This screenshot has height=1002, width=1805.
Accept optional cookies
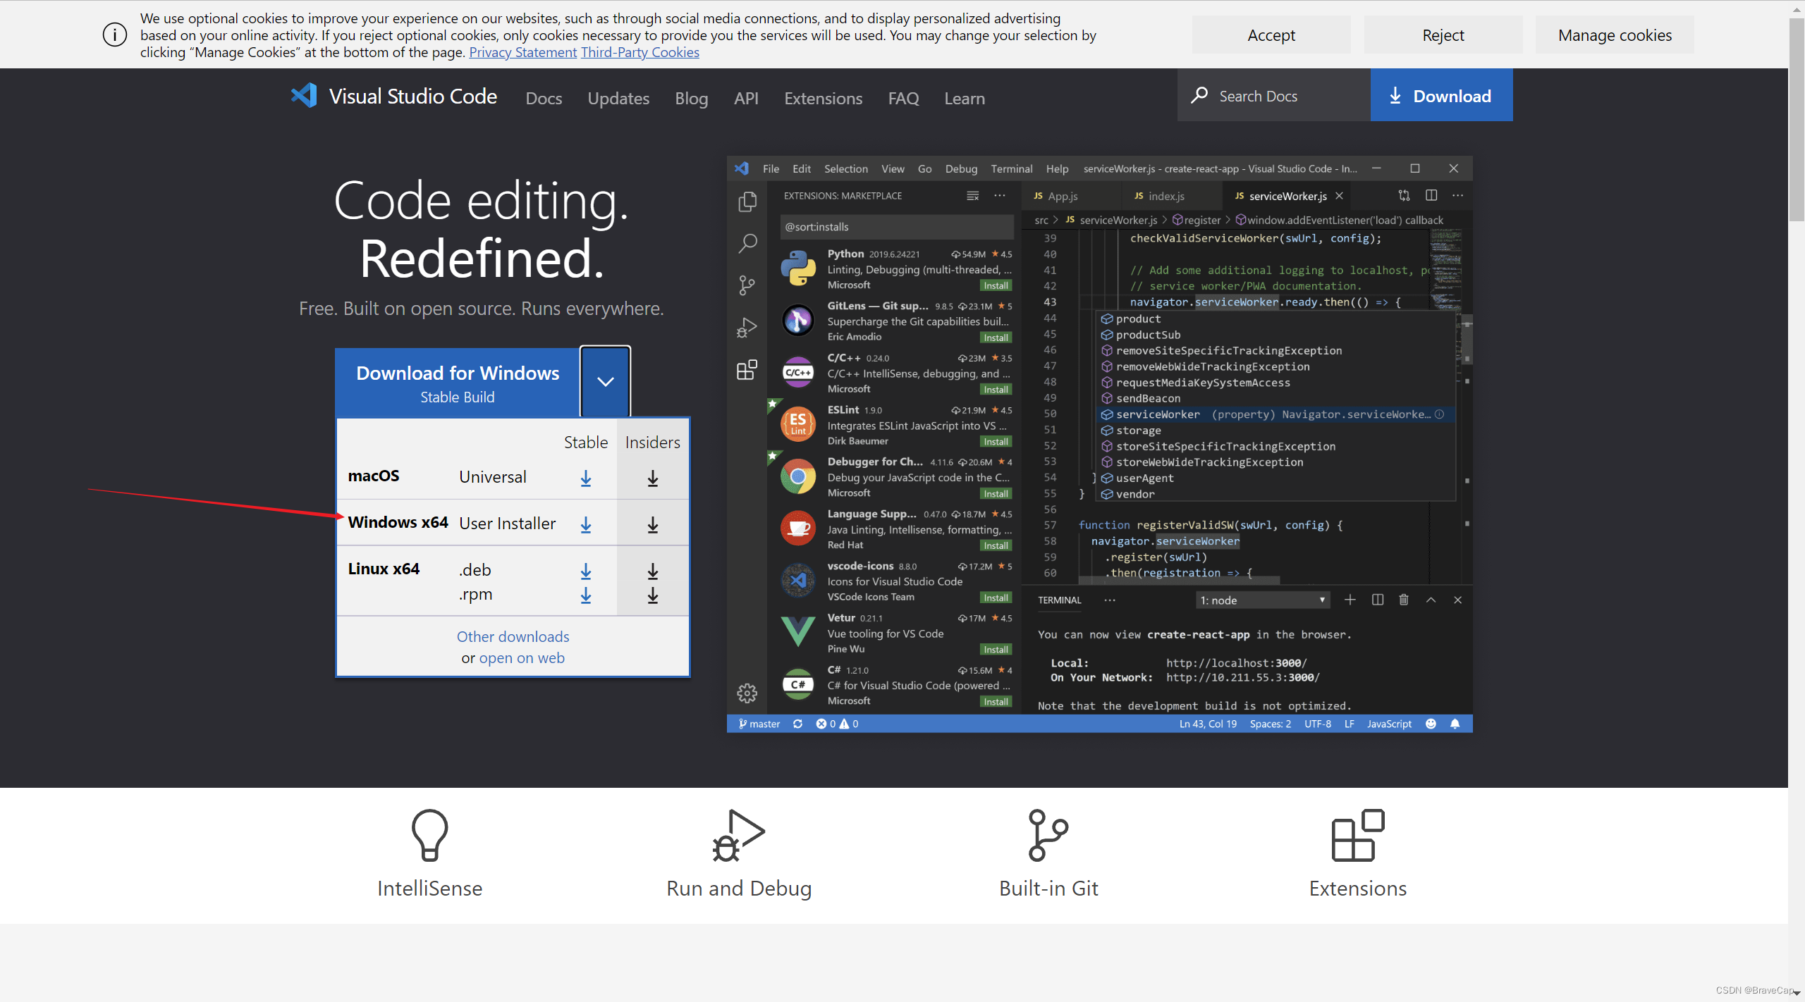pos(1271,35)
